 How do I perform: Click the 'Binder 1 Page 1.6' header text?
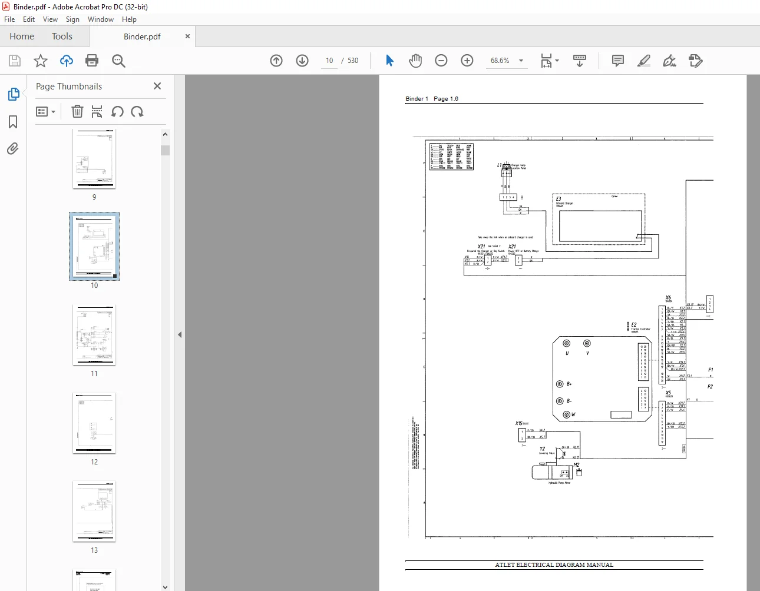click(x=432, y=99)
